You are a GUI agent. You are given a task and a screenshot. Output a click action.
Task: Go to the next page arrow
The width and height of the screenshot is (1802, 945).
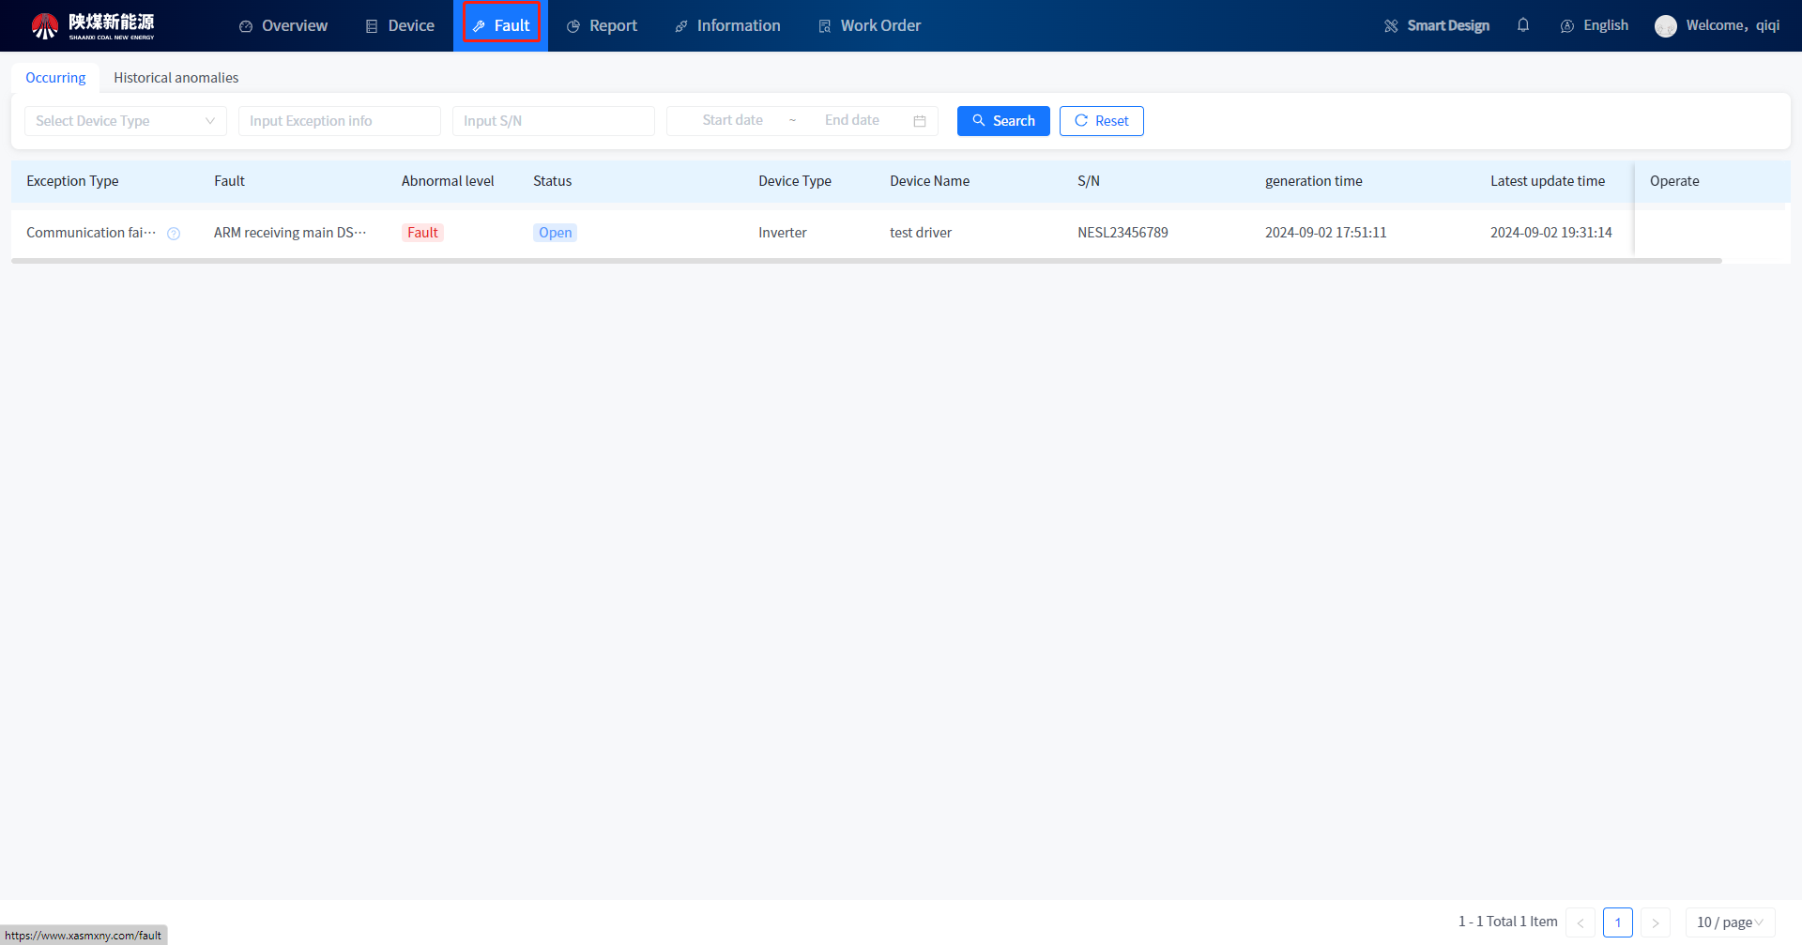(1655, 922)
